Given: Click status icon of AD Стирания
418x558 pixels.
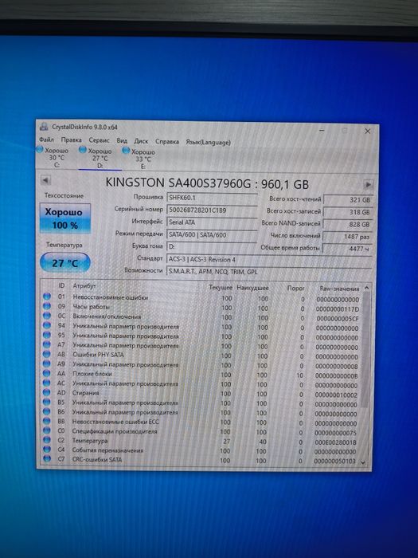Looking at the screenshot, I should click(47, 392).
